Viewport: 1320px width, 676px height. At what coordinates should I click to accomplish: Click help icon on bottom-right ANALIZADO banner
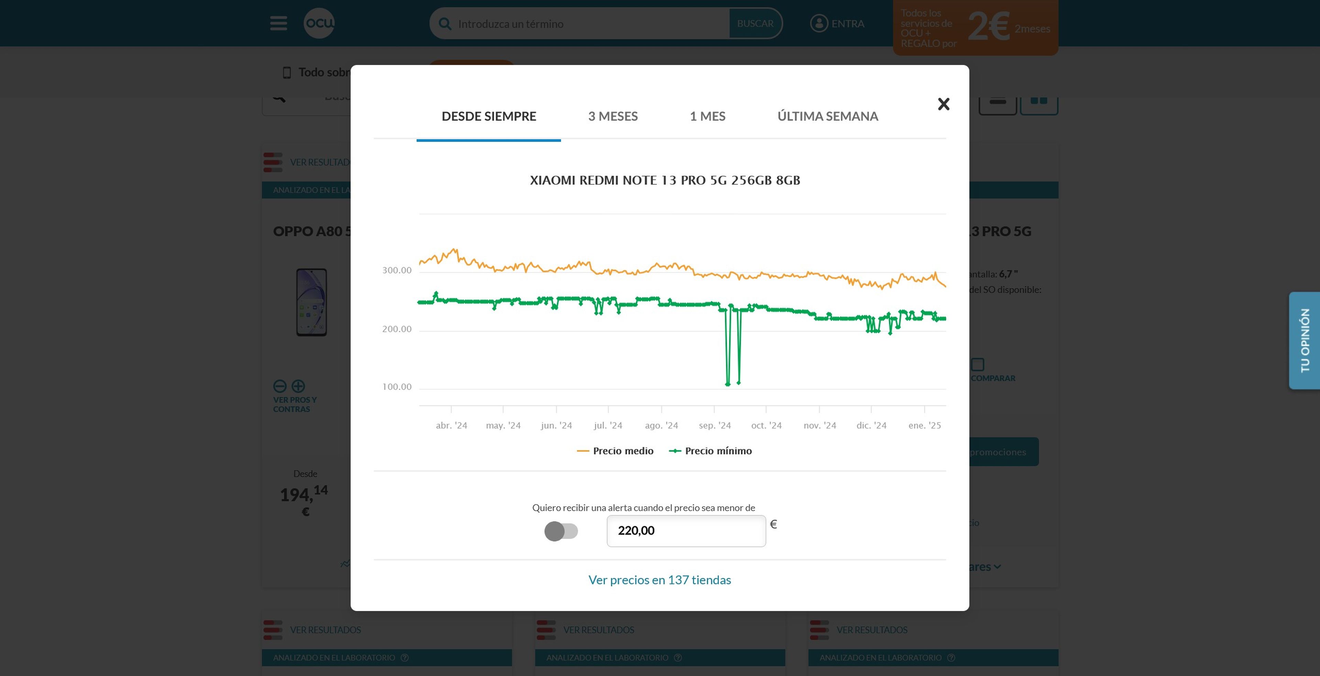[950, 657]
